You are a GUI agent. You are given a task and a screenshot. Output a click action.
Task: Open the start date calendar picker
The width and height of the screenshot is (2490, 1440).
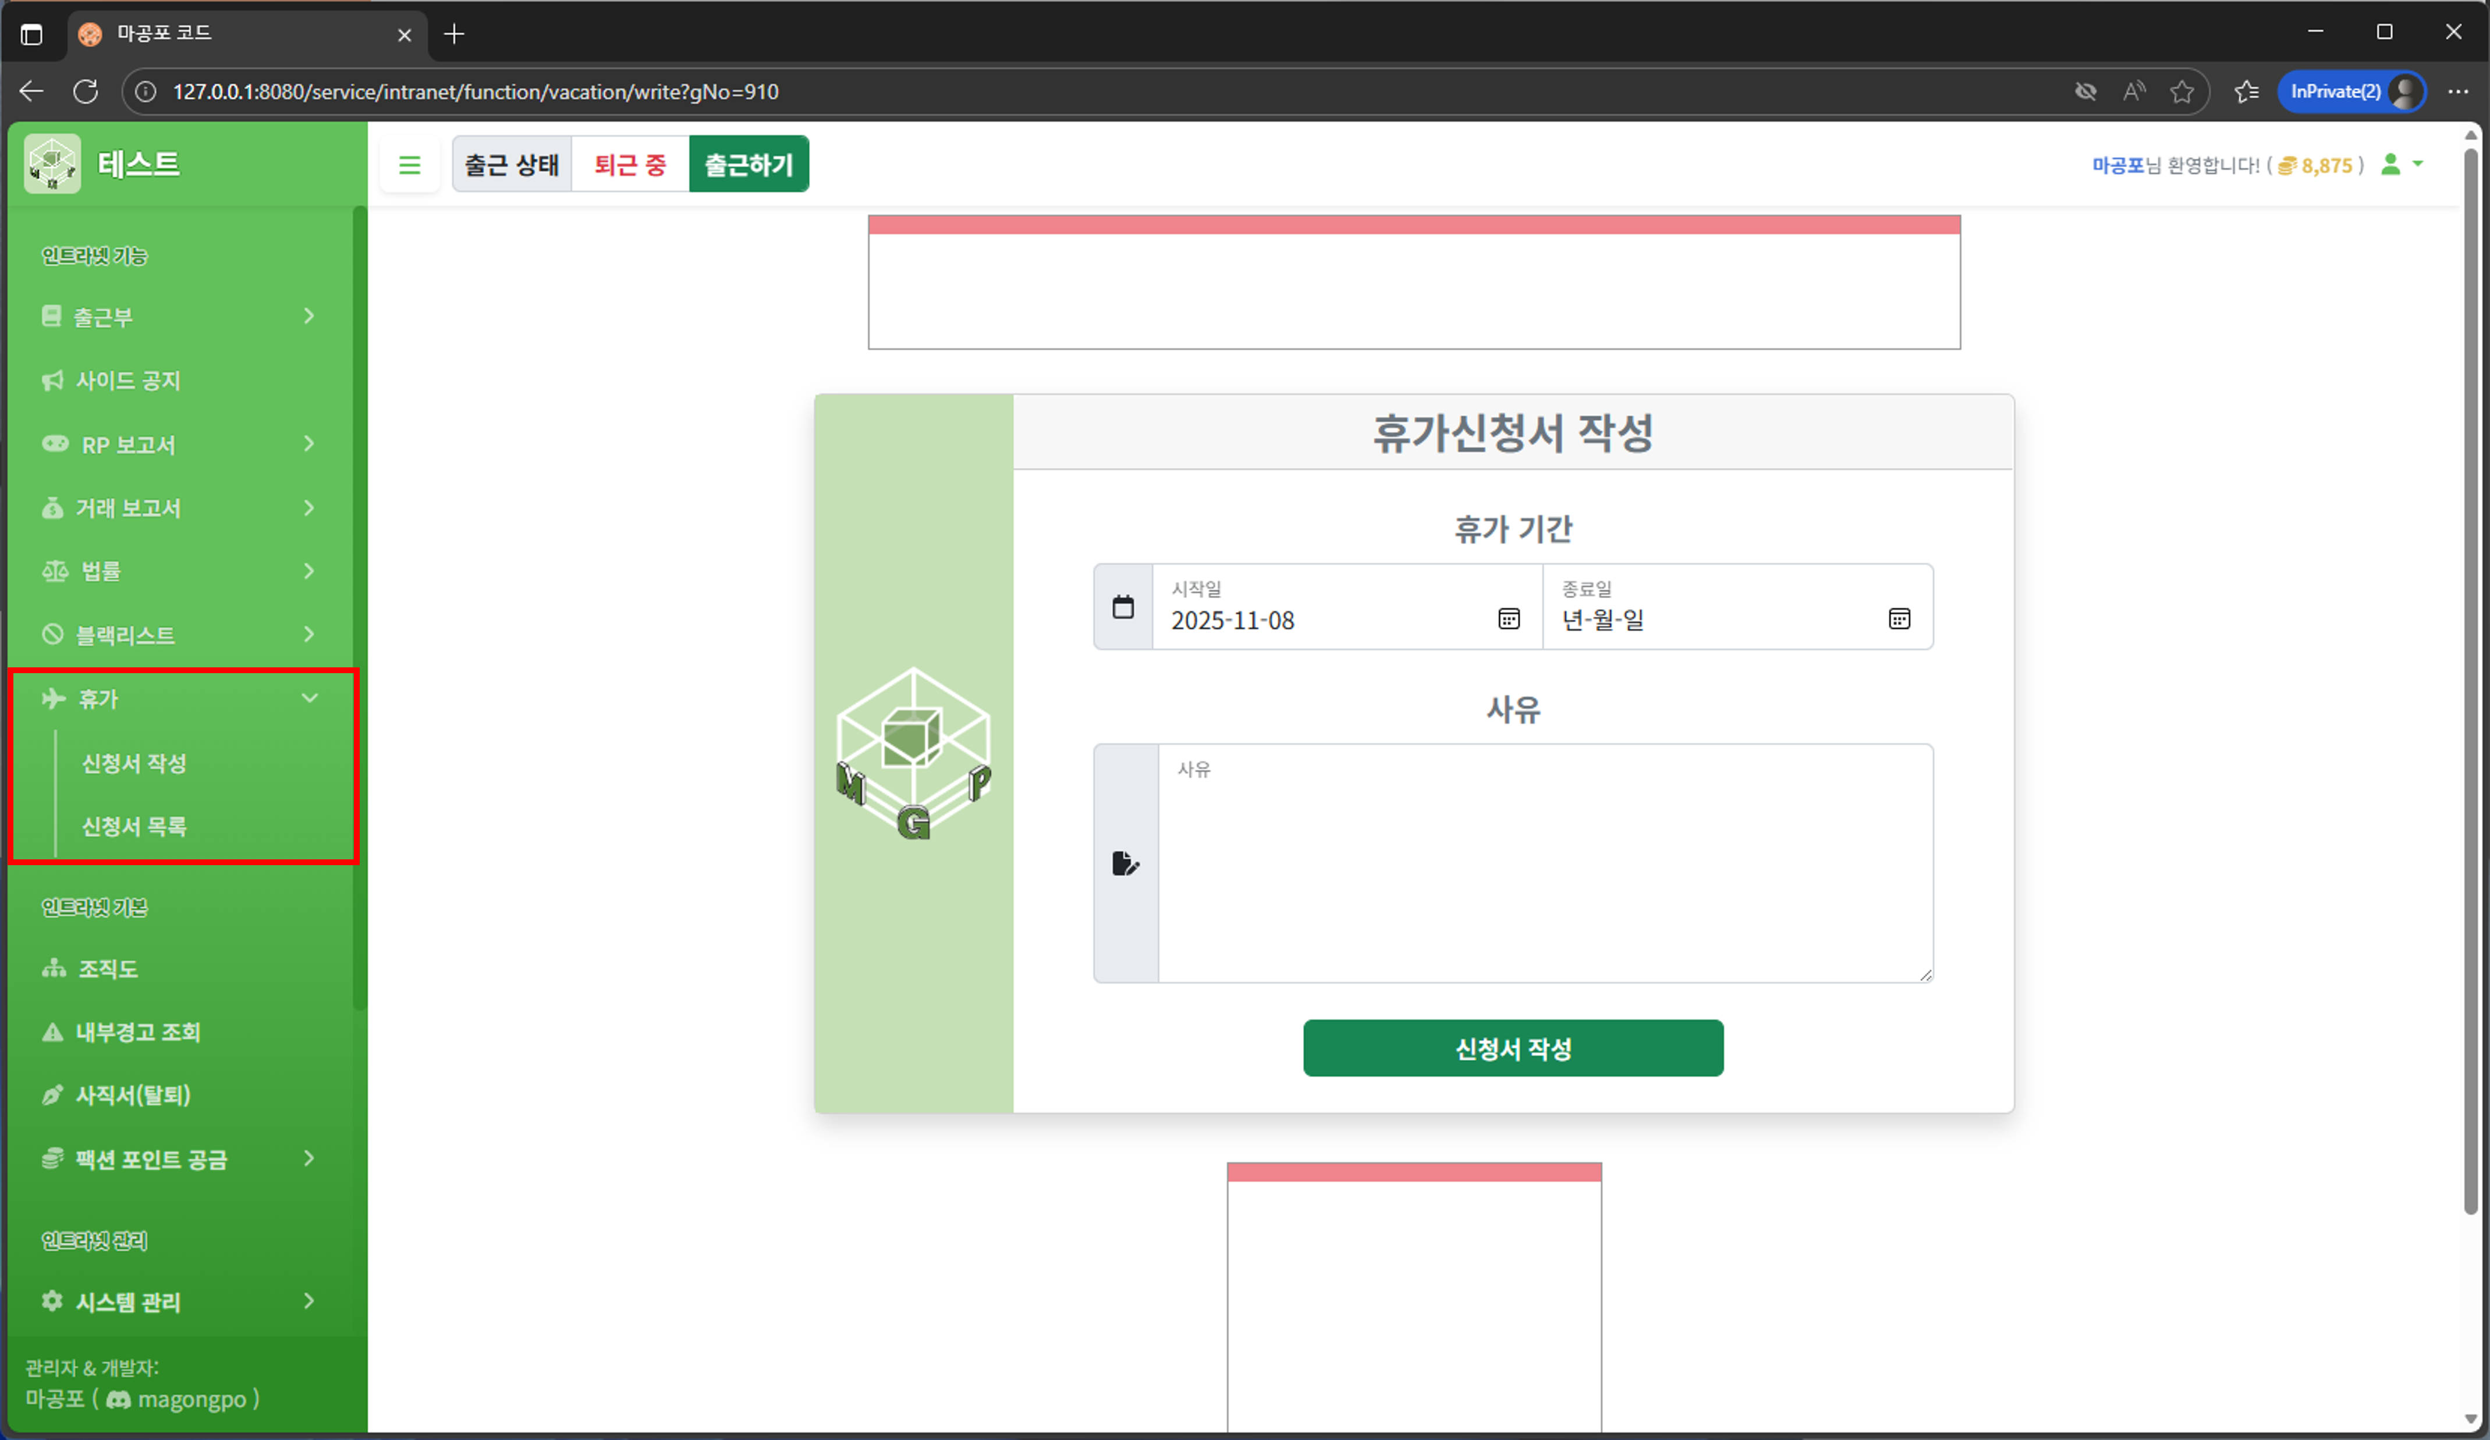[x=1509, y=619]
